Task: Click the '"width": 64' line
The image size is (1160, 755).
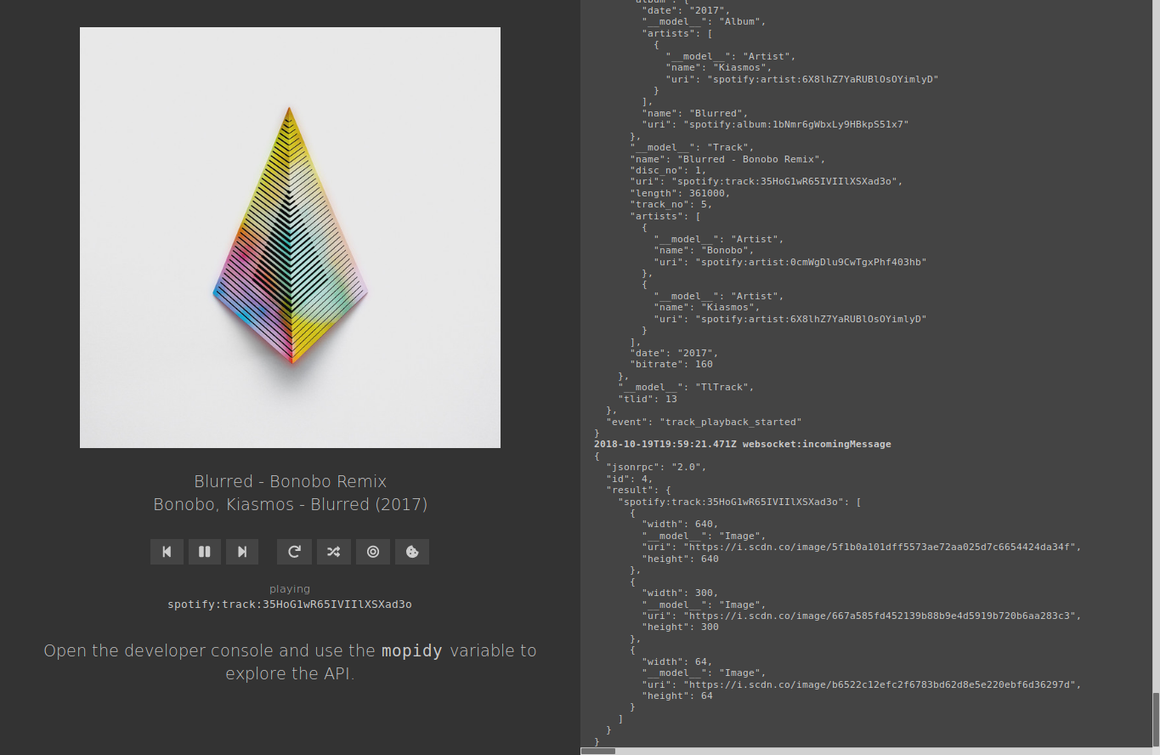Action: 677,661
